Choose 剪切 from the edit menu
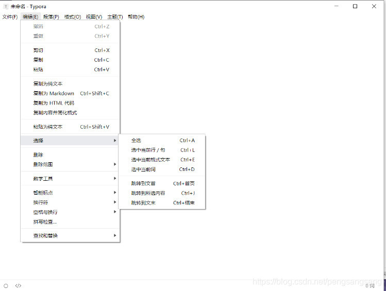 point(71,50)
